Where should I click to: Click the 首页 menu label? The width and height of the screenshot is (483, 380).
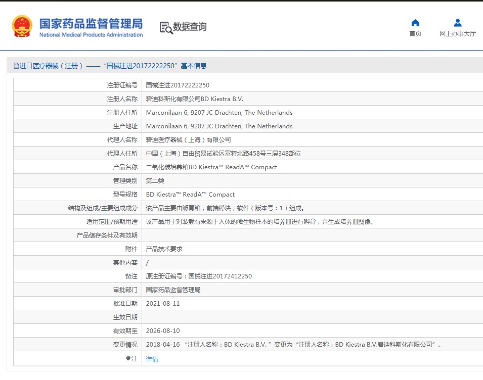click(x=415, y=33)
